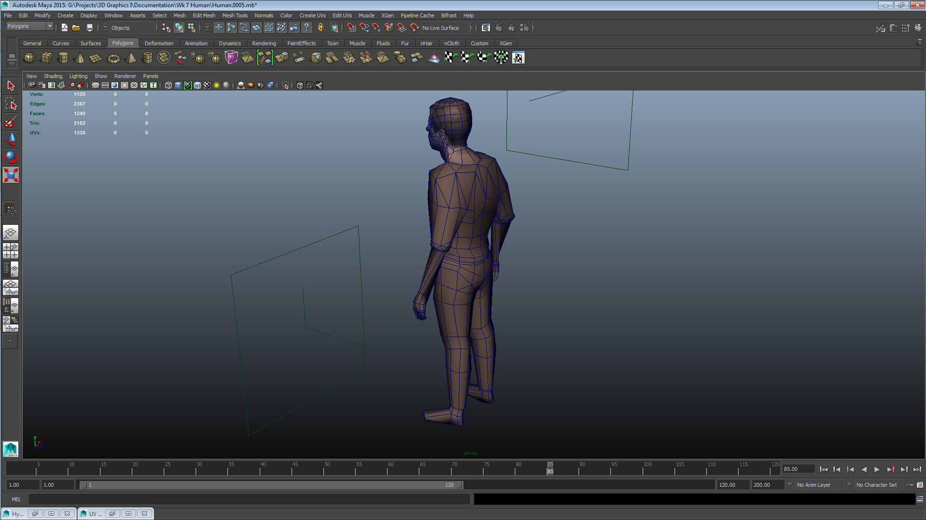Select the Lasso selection tool
Image resolution: width=926 pixels, height=520 pixels.
pyautogui.click(x=11, y=103)
